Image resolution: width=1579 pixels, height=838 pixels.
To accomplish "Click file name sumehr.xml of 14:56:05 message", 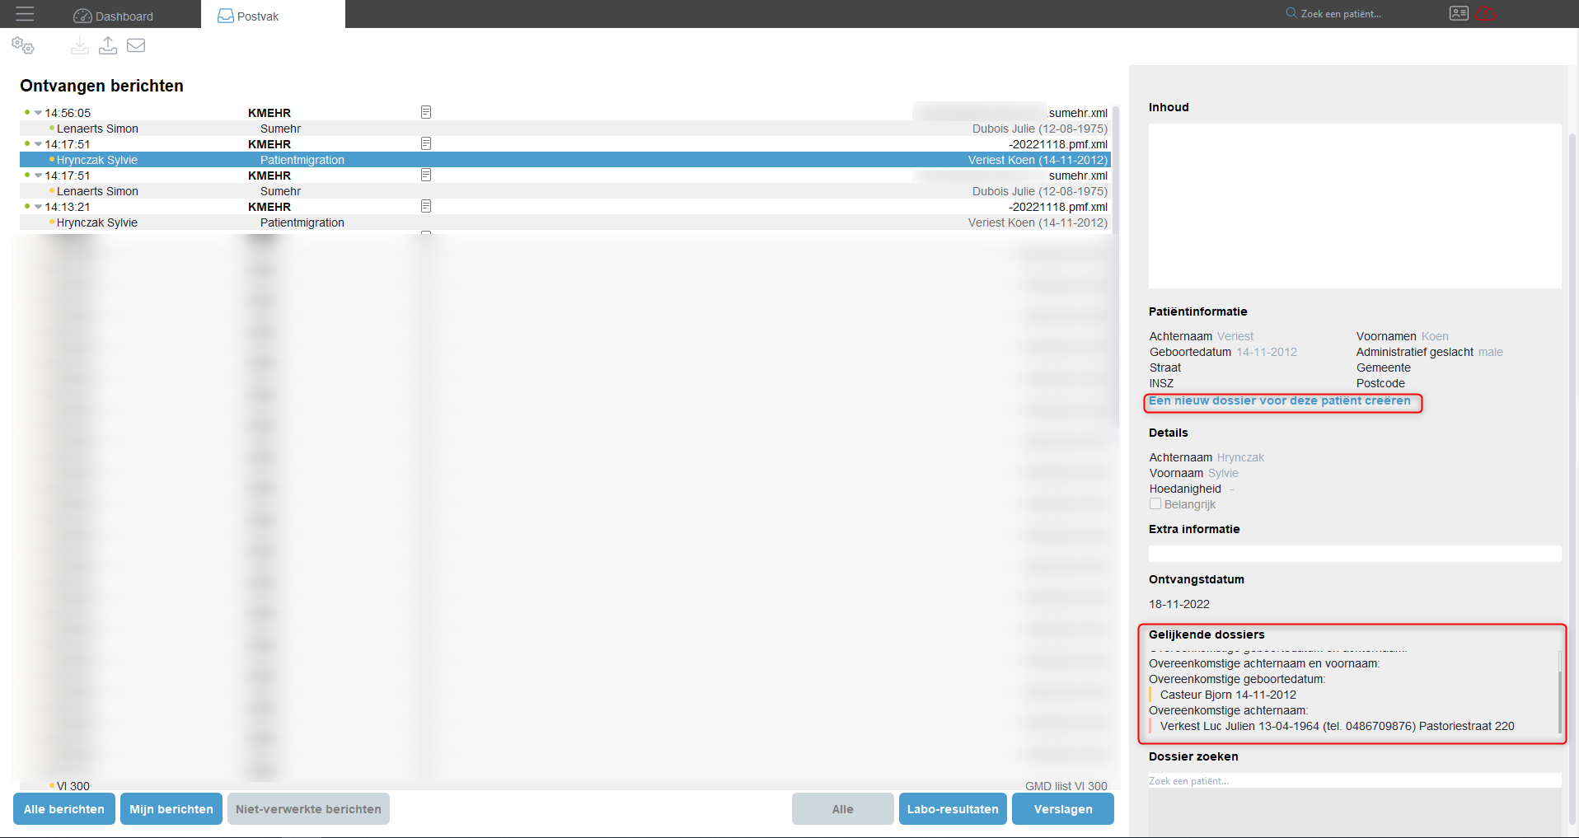I will point(1078,113).
